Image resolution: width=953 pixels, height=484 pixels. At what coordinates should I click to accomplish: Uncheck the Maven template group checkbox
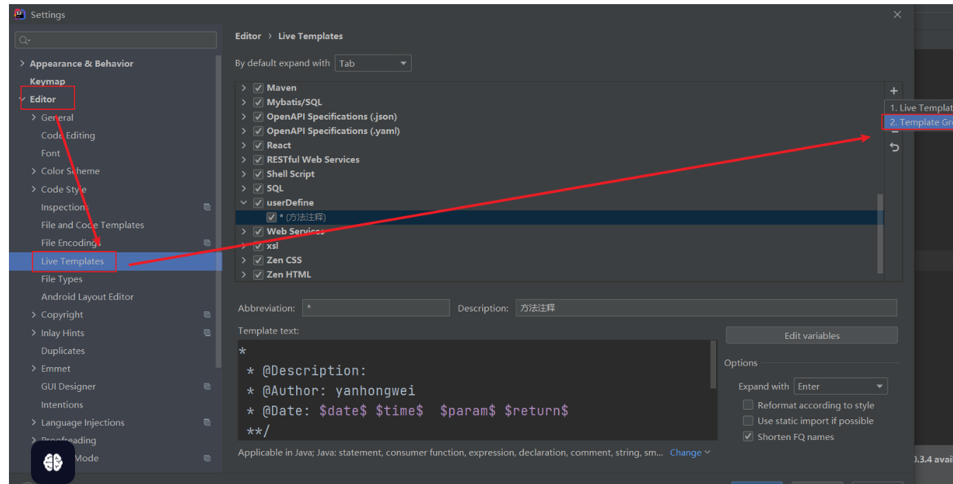click(258, 88)
